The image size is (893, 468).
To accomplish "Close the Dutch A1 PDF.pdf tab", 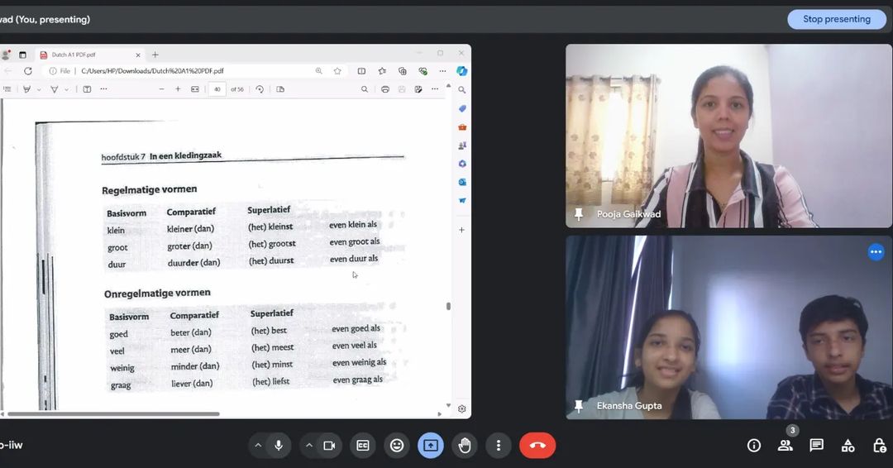I will pyautogui.click(x=138, y=55).
